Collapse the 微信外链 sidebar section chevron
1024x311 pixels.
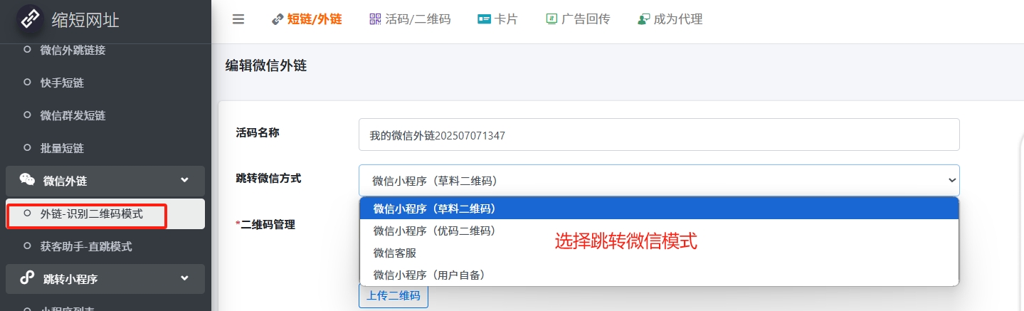pyautogui.click(x=185, y=180)
